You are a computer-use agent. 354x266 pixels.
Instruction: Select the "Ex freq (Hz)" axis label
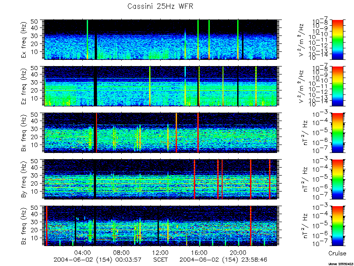(x=24, y=39)
